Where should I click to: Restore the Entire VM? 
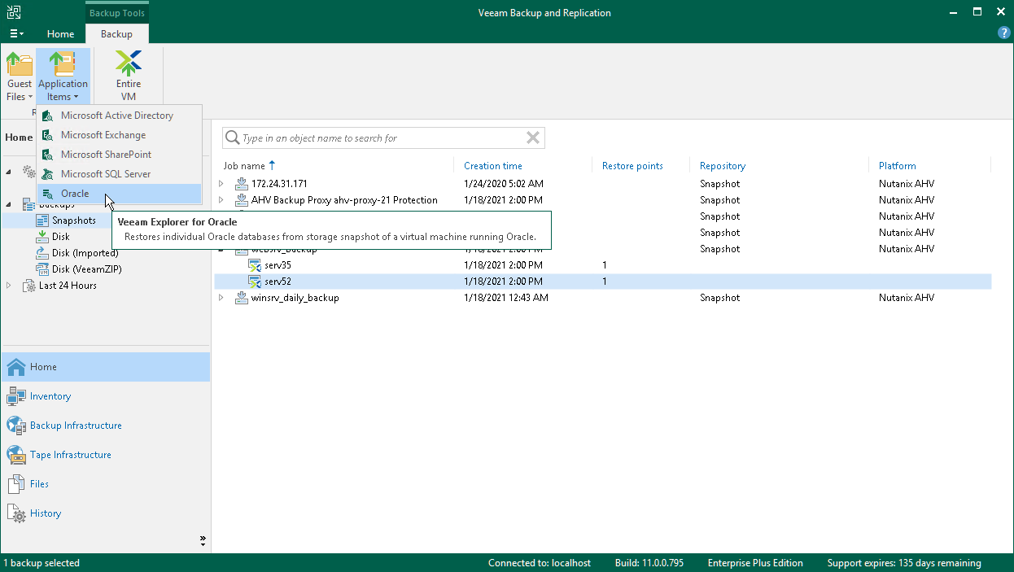(x=128, y=76)
